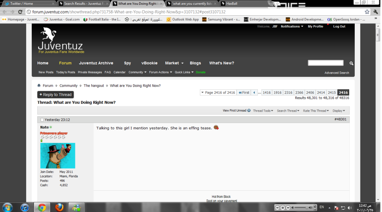Open the Page 2416 of 2416 dropdown
382x212 pixels.
(x=218, y=93)
